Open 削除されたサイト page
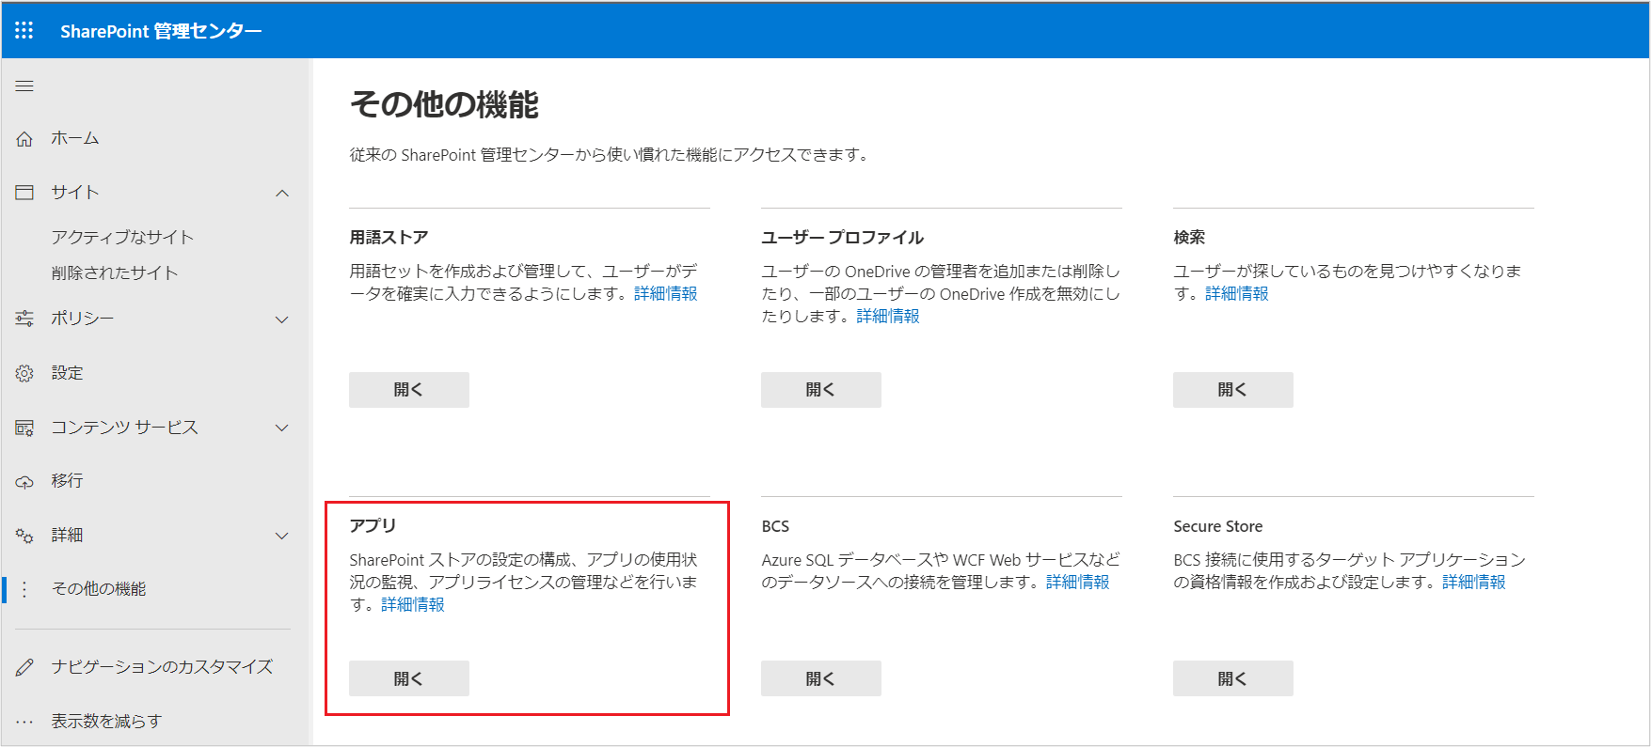 (x=115, y=272)
